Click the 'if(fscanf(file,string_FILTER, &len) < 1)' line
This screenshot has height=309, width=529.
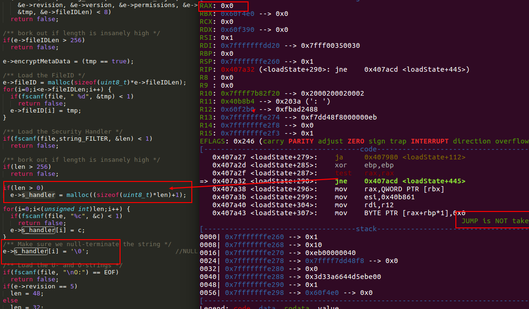click(x=77, y=139)
